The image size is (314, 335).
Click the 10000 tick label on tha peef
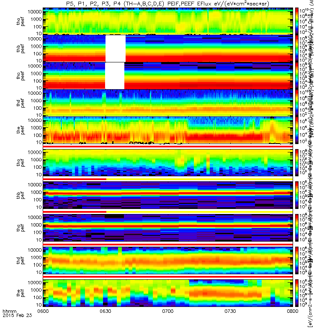click(x=35, y=12)
